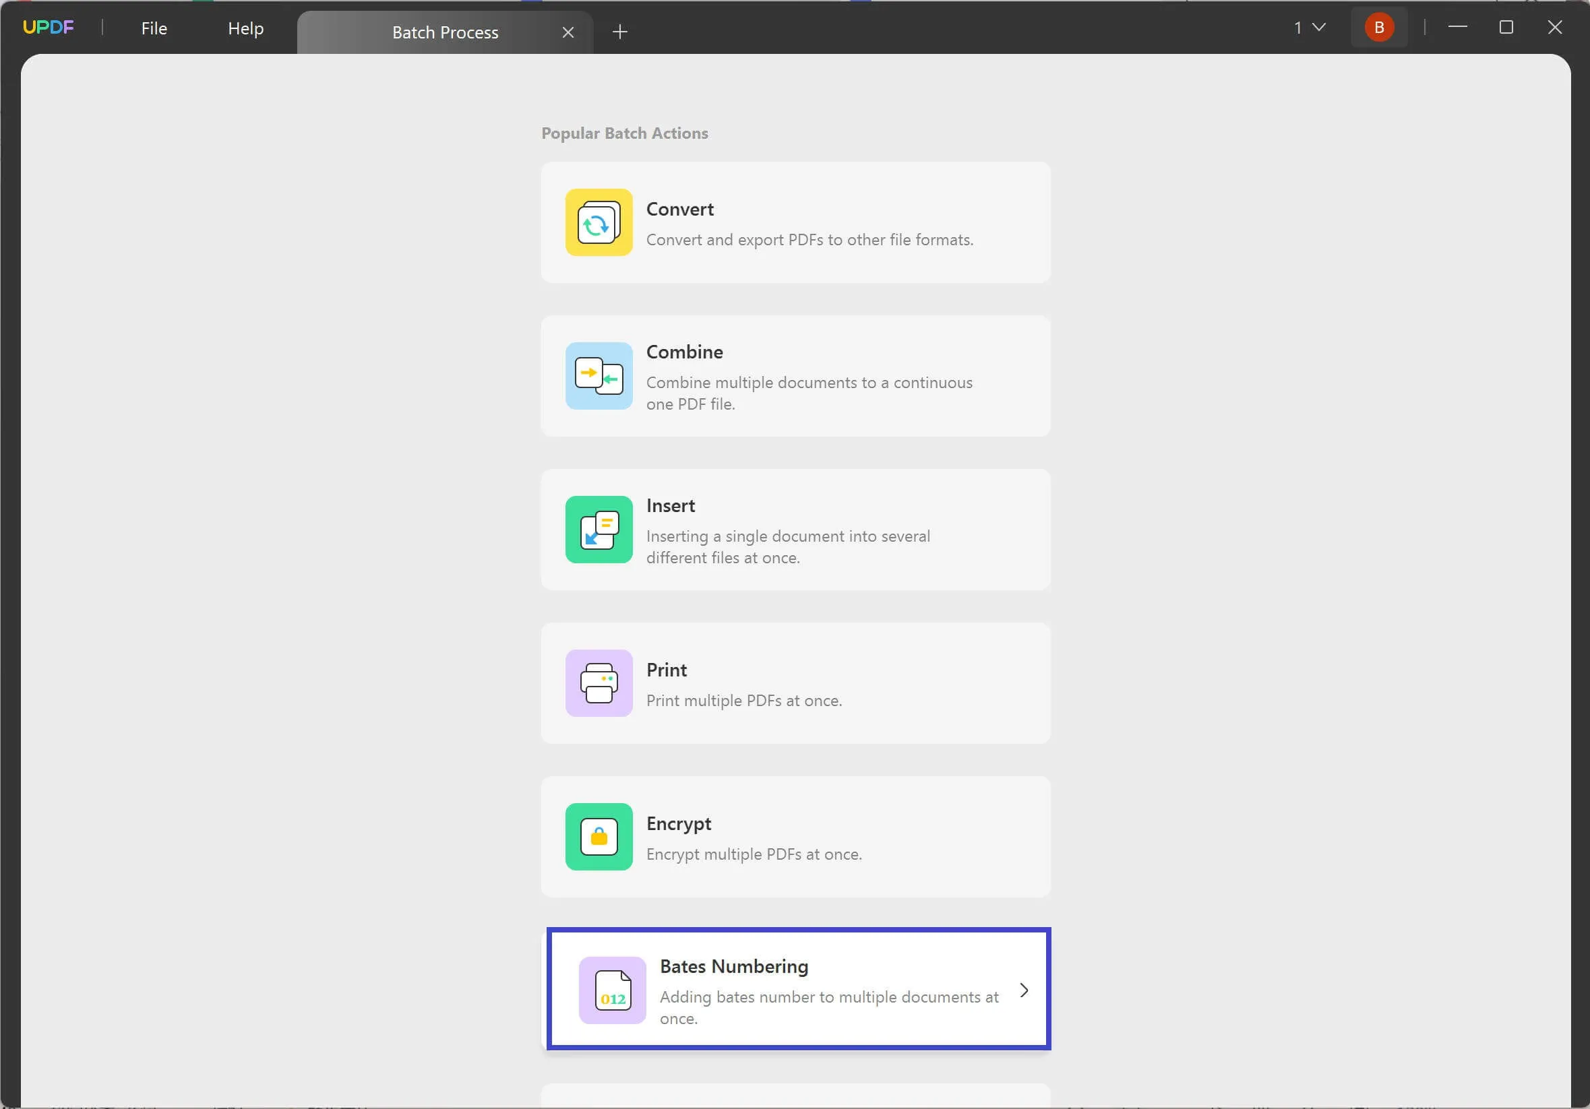Viewport: 1590px width, 1109px height.
Task: Close the Batch Process tab
Action: [x=568, y=32]
